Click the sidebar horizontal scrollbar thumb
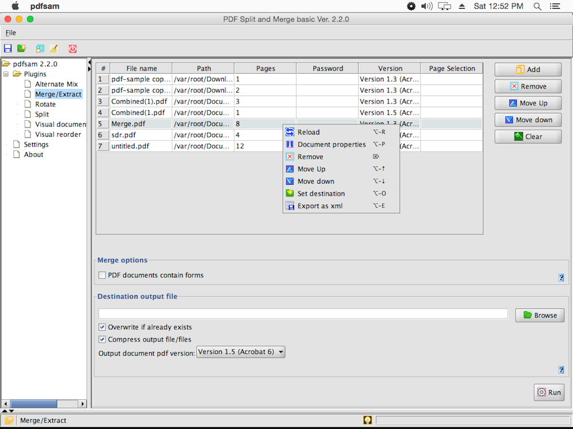Image resolution: width=573 pixels, height=429 pixels. pos(34,404)
